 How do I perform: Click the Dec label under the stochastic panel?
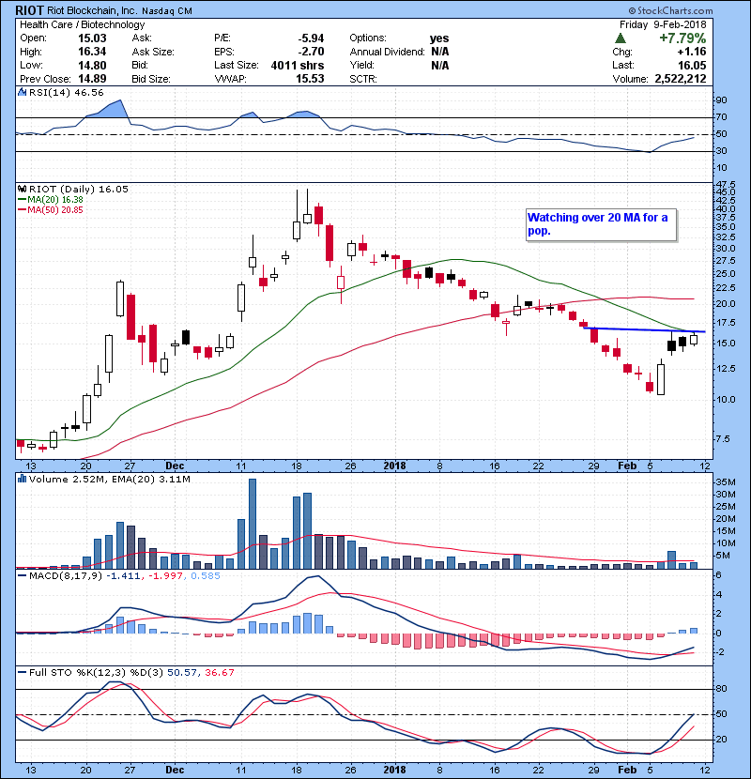175,770
